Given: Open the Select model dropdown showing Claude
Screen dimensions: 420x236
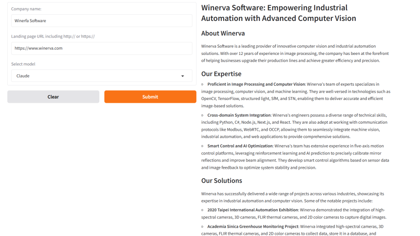Looking at the screenshot, I should coord(102,76).
